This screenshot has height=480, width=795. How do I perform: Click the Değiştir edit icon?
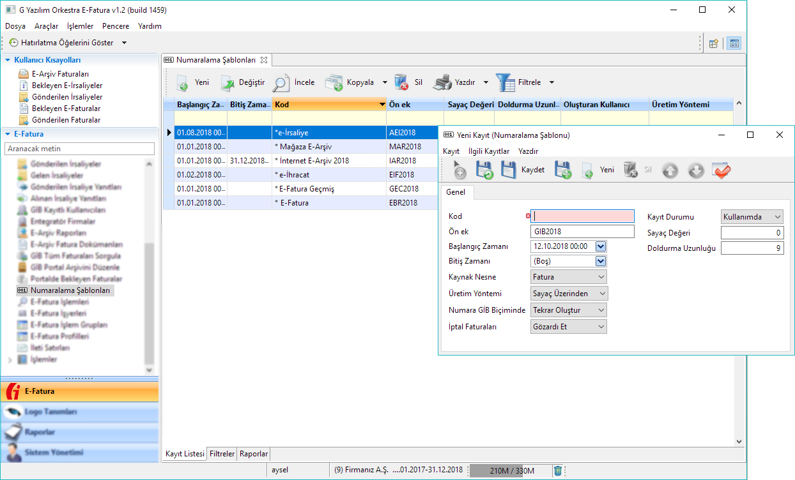(x=228, y=83)
